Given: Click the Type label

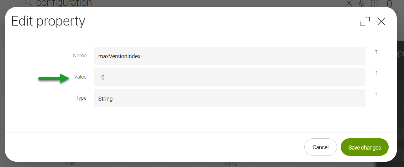Looking at the screenshot, I should coord(81,98).
